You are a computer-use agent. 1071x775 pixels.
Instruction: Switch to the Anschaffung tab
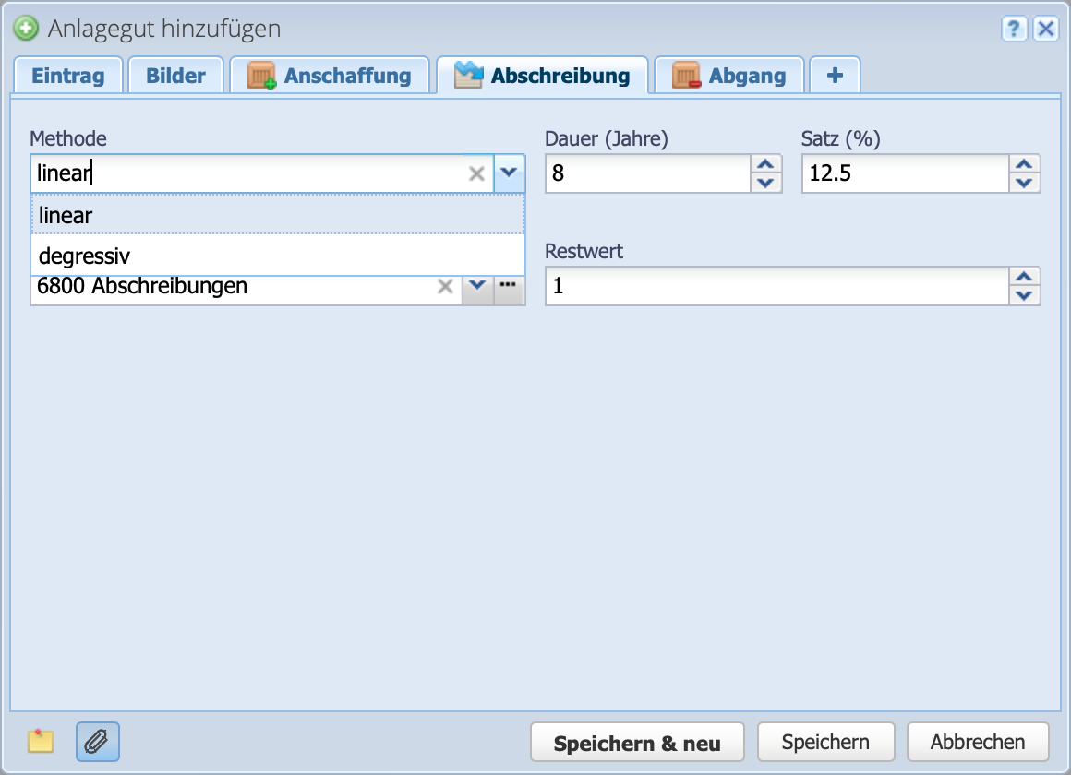click(x=330, y=75)
